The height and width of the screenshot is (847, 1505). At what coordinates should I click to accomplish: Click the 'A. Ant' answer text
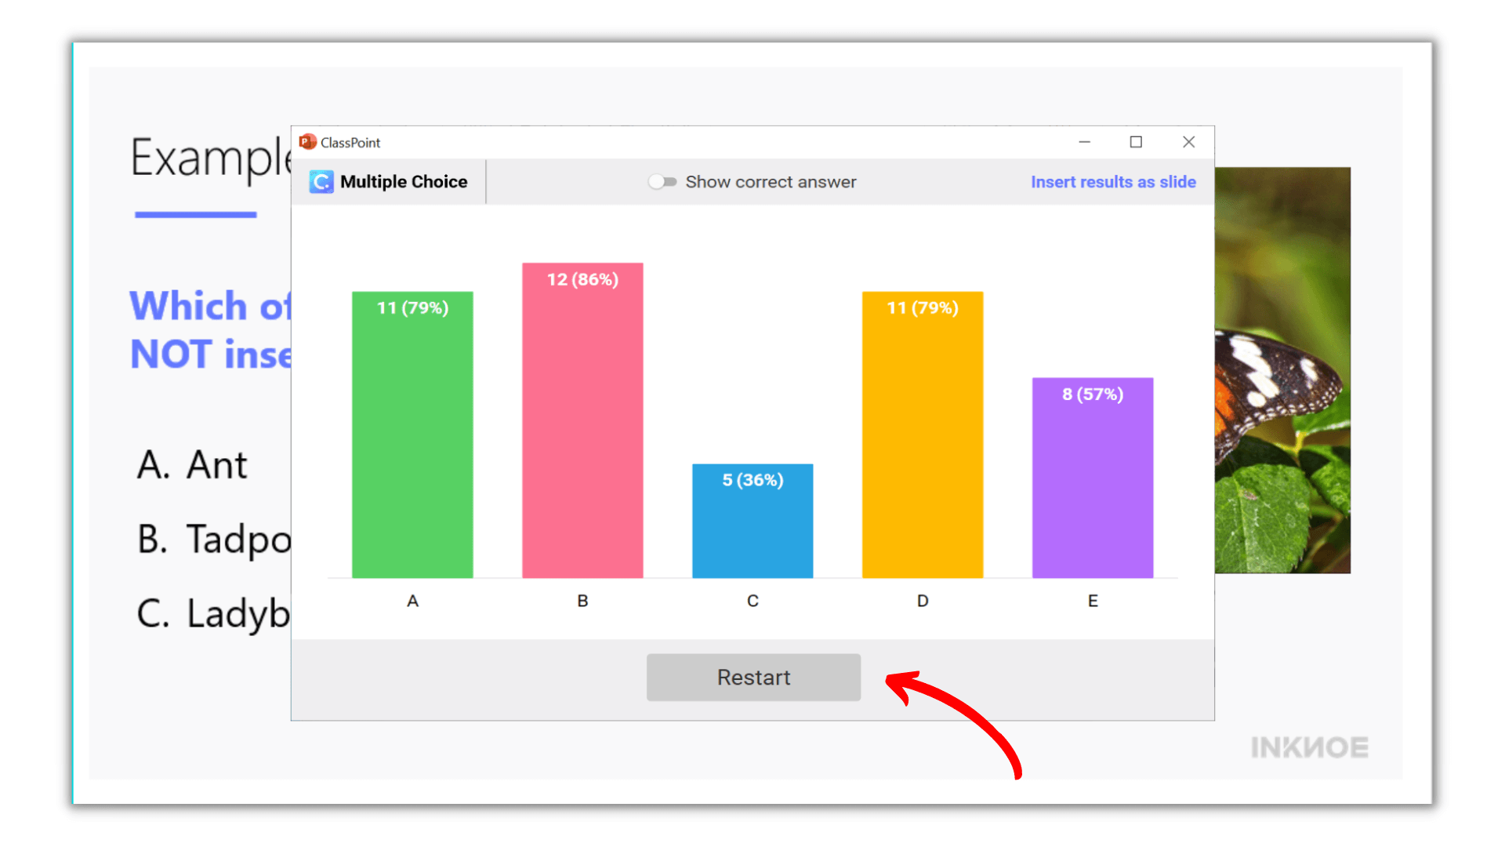[193, 465]
